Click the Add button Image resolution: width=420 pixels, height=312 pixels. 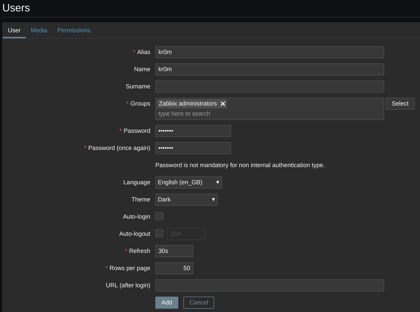click(x=167, y=302)
